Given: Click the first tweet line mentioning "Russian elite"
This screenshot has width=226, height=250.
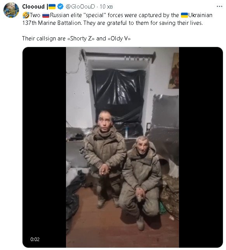Looking at the screenshot, I should [118, 15].
